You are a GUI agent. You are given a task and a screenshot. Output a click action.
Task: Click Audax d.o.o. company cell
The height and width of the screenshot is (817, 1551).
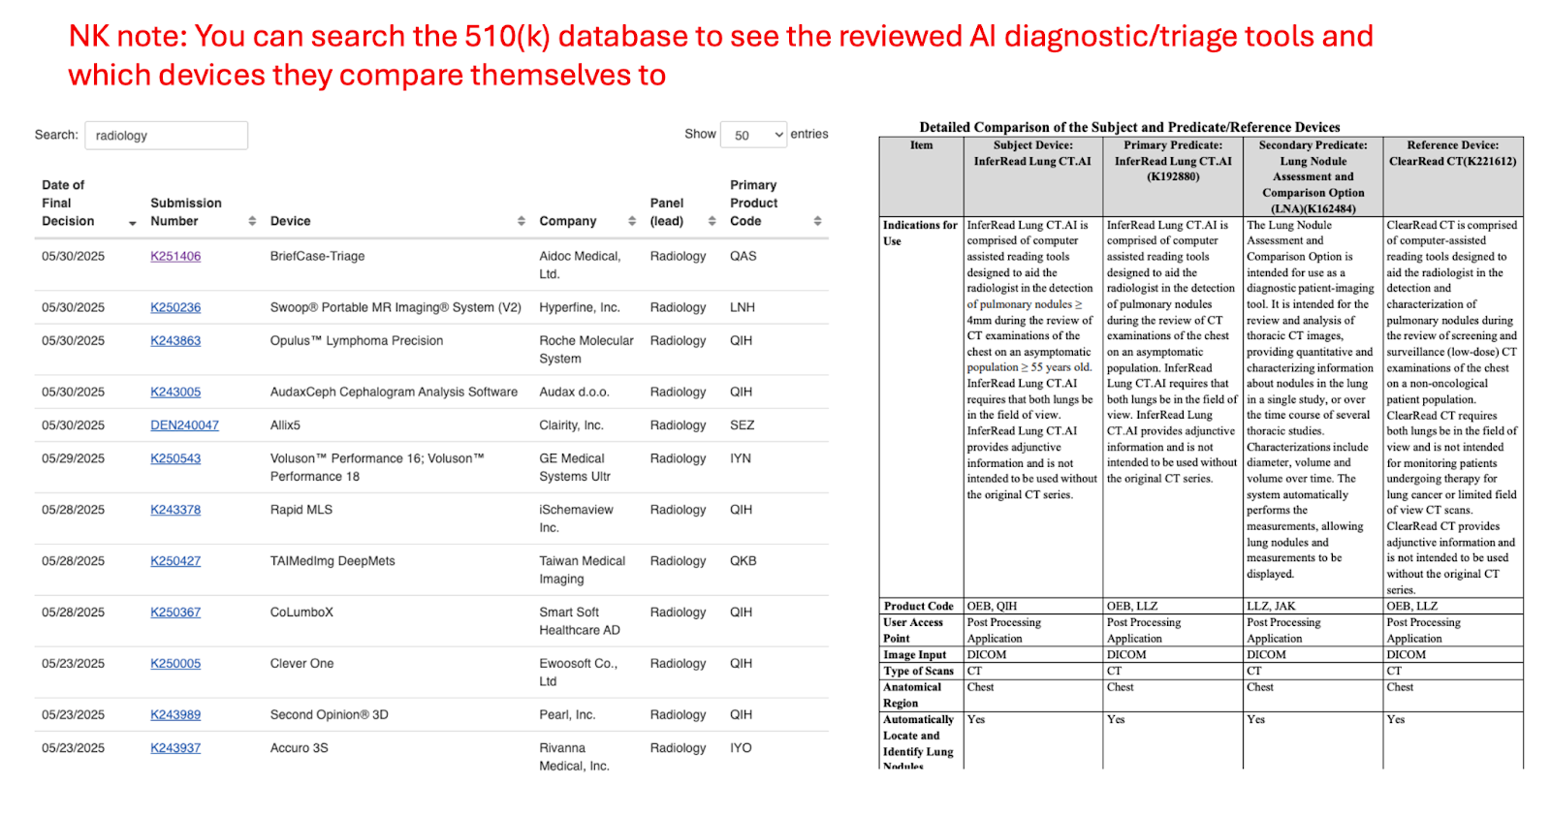pyautogui.click(x=574, y=392)
